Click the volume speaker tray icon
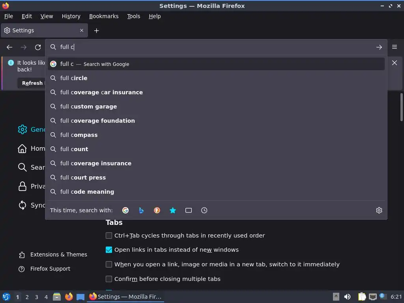Viewport: 404px width, 303px height. click(347, 297)
